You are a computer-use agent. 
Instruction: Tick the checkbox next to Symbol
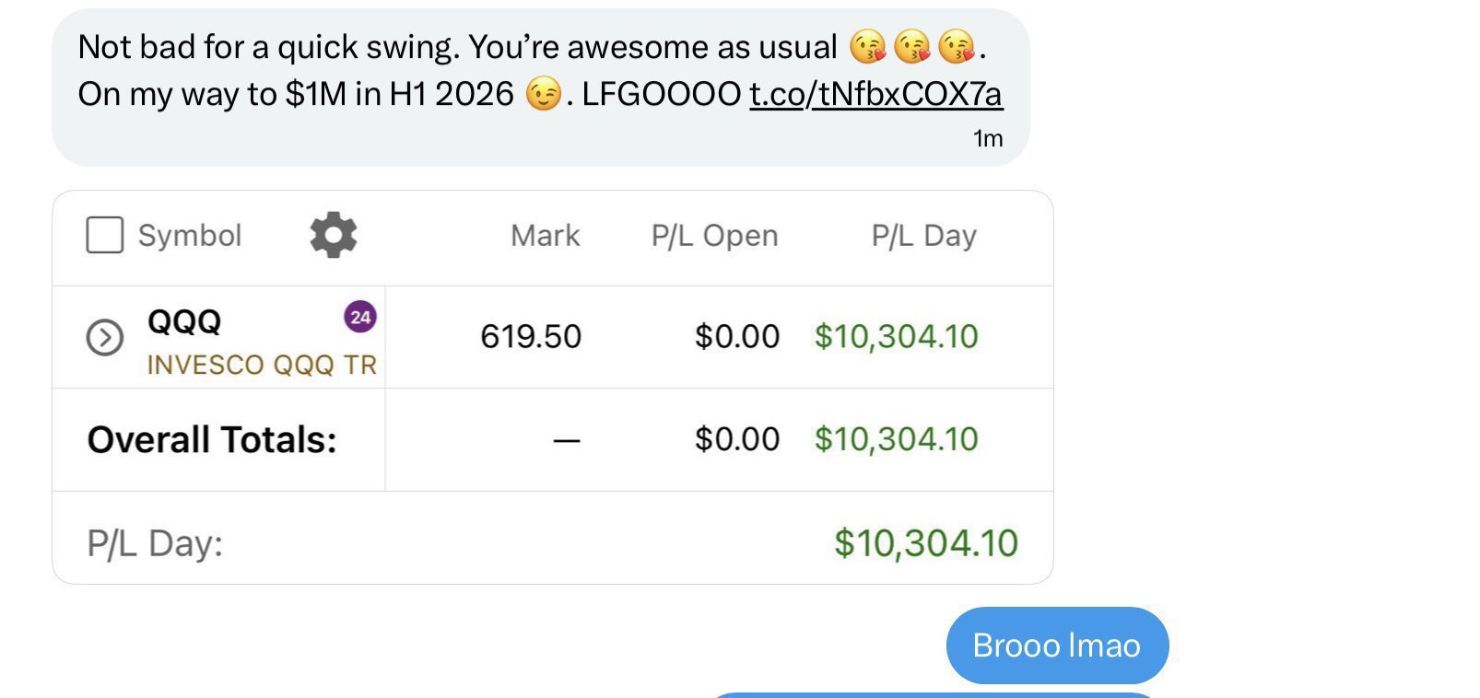click(104, 235)
